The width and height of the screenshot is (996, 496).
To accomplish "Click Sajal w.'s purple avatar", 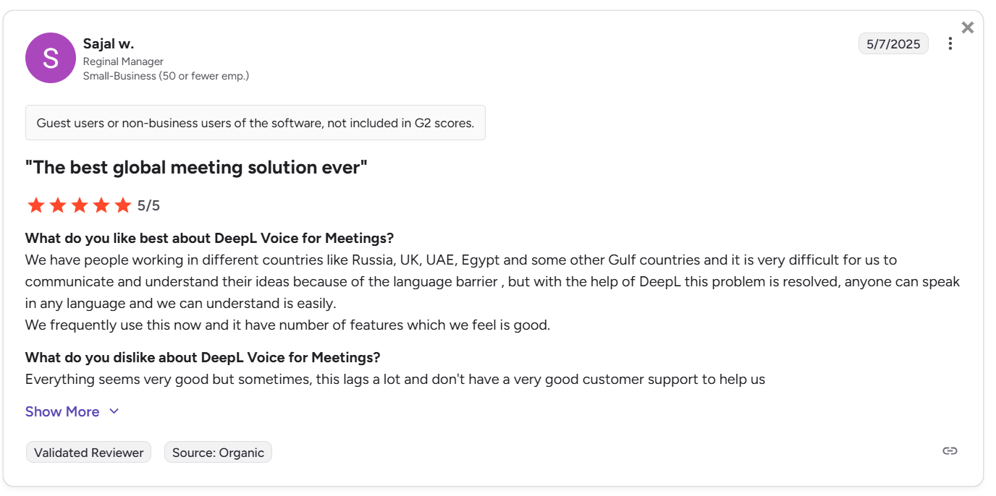I will [x=50, y=58].
